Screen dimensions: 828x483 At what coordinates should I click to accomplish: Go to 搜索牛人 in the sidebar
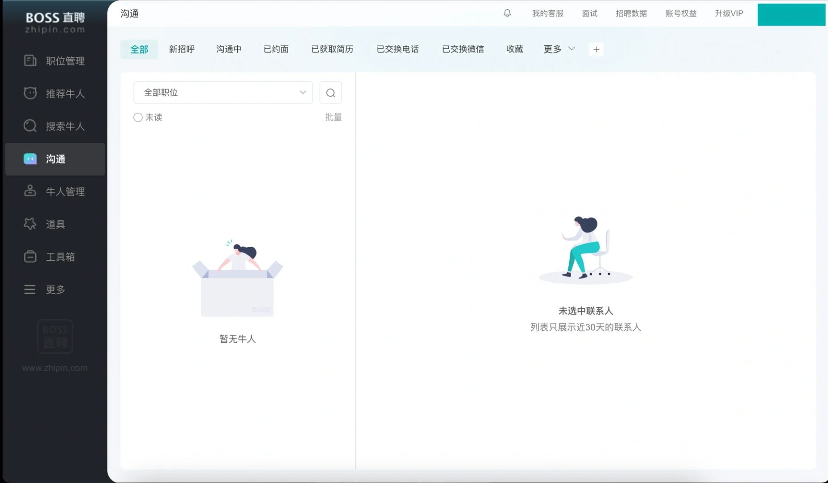pos(55,126)
